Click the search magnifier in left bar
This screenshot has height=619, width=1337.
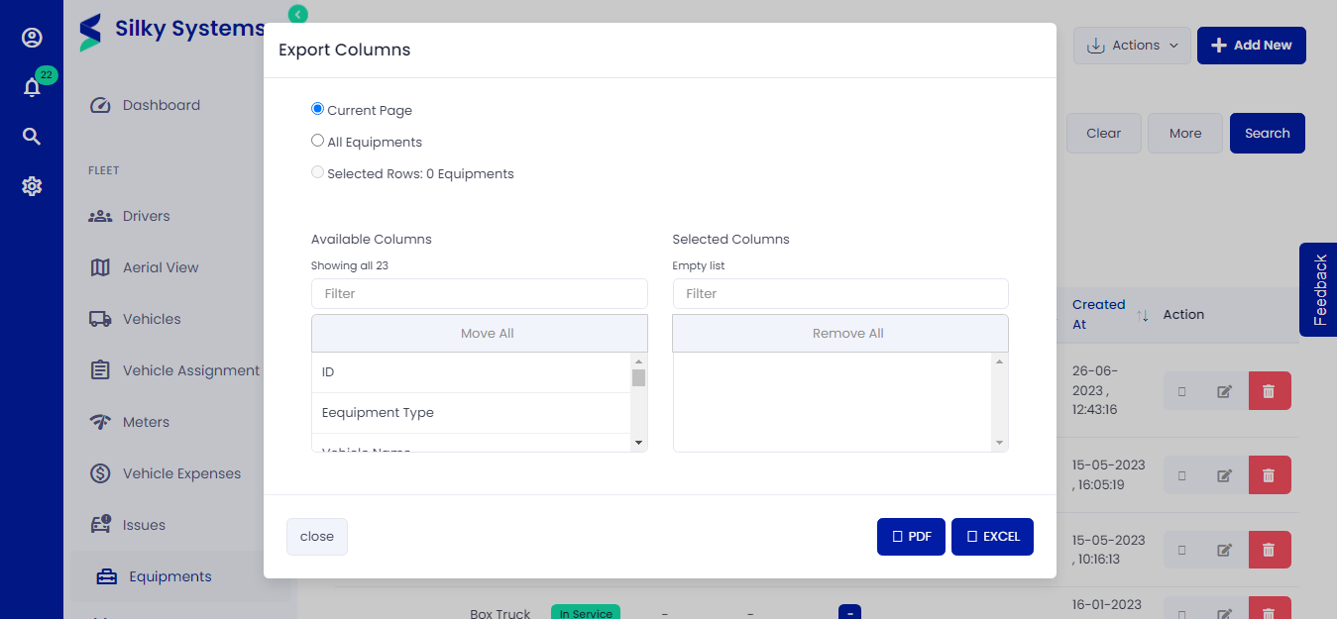pyautogui.click(x=32, y=137)
